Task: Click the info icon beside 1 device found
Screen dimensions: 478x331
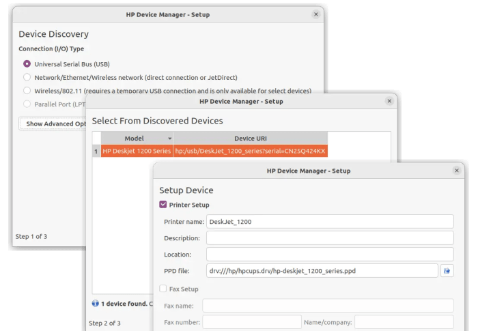Action: coord(96,303)
